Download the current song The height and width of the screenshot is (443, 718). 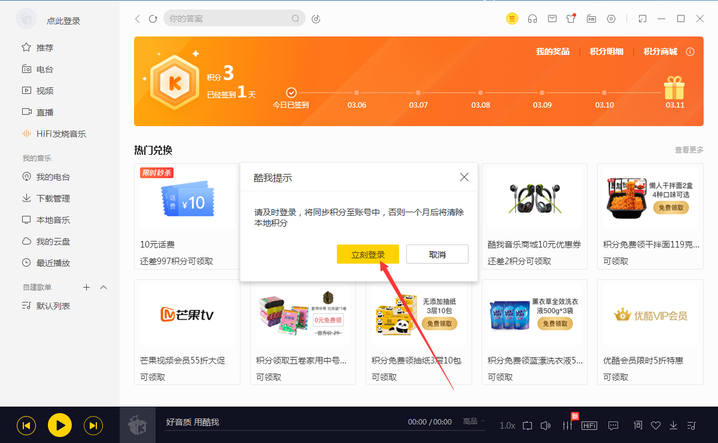[673, 425]
